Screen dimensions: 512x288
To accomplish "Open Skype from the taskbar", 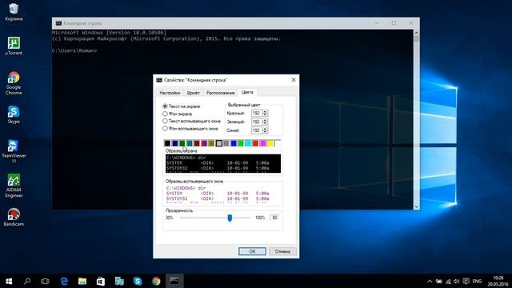I will [138, 281].
